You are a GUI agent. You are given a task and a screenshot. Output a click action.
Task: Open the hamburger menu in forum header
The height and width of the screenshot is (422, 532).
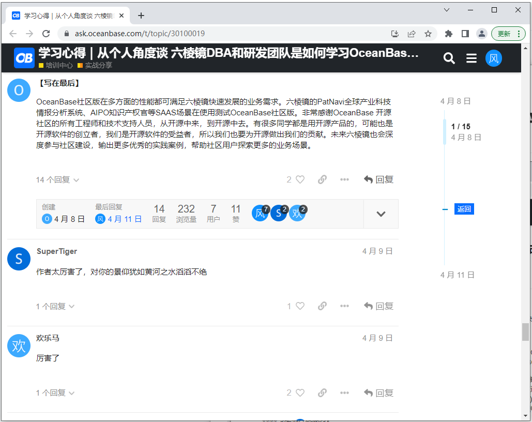[472, 58]
